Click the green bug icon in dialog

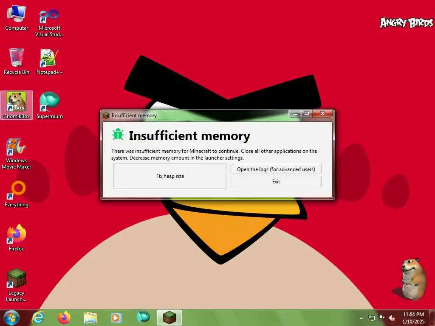tap(118, 135)
